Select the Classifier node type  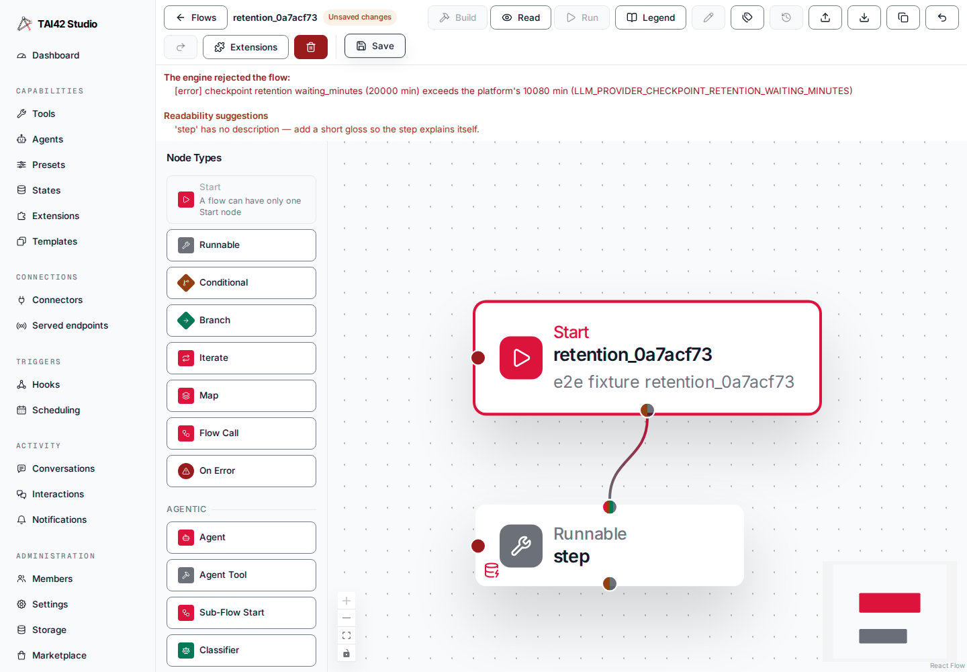241,650
